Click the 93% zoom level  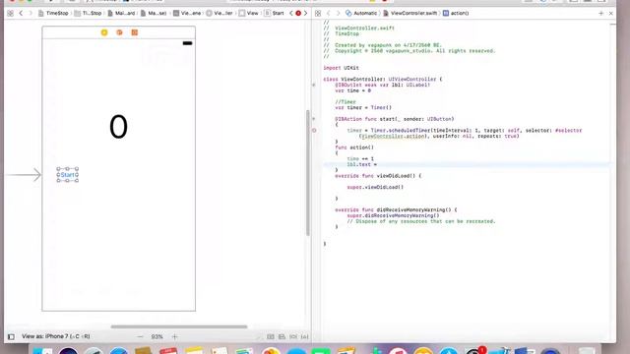(157, 336)
